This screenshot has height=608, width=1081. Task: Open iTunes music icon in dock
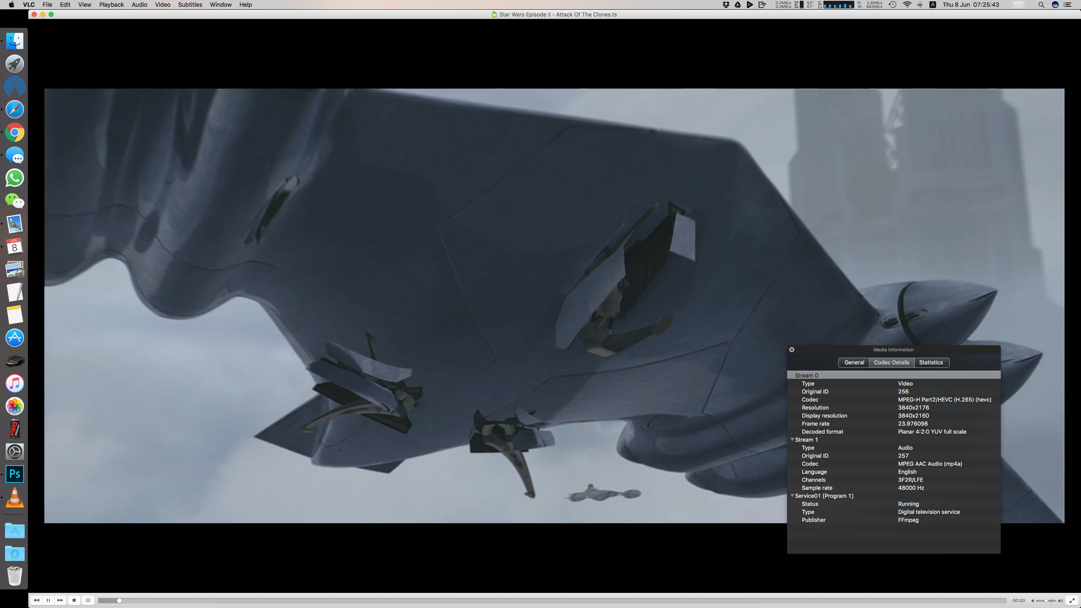click(x=14, y=383)
